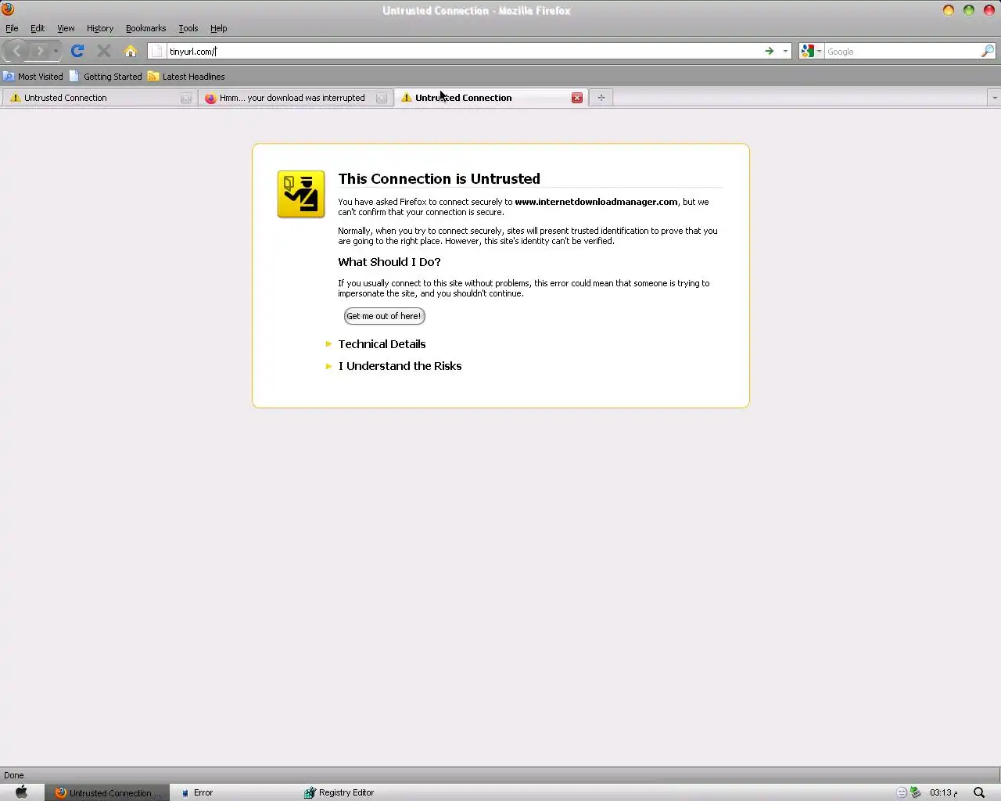Switch to the Error window in taskbar
Viewport: 1001px width, 801px height.
197,792
